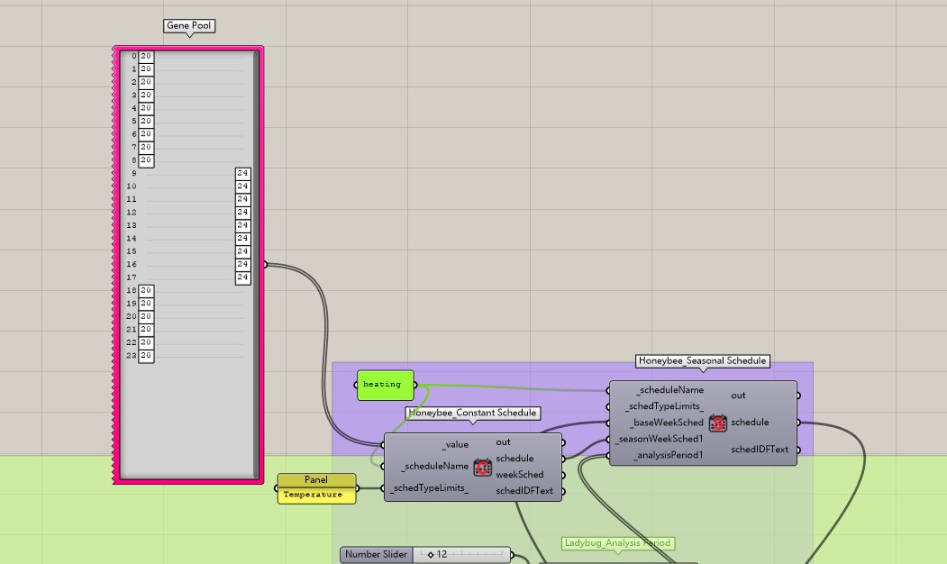Click gene 21 slider value 20

(x=146, y=330)
